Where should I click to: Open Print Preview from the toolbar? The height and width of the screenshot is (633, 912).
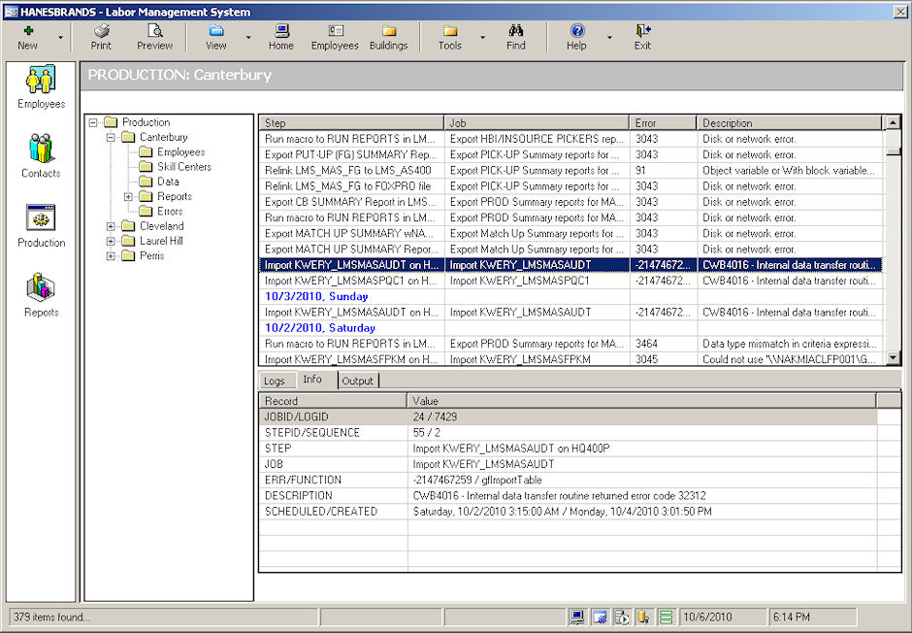coord(154,37)
